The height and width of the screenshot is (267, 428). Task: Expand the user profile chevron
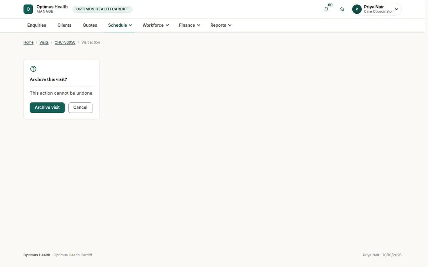click(x=396, y=9)
